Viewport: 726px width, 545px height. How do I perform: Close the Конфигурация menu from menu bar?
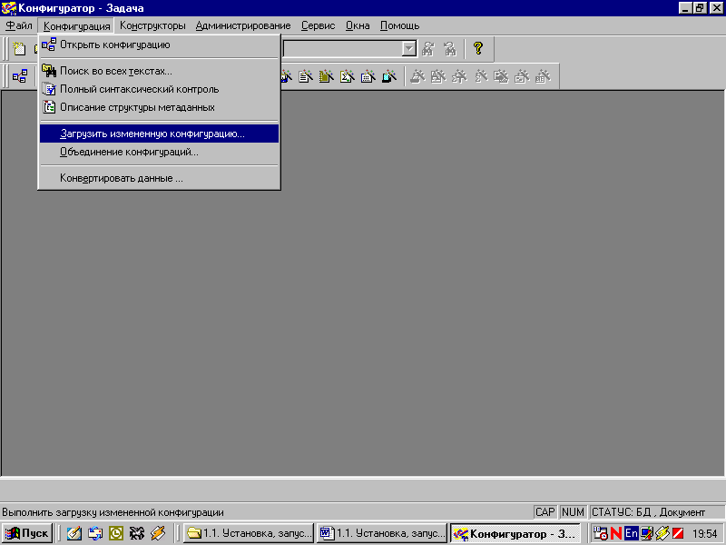tap(77, 25)
